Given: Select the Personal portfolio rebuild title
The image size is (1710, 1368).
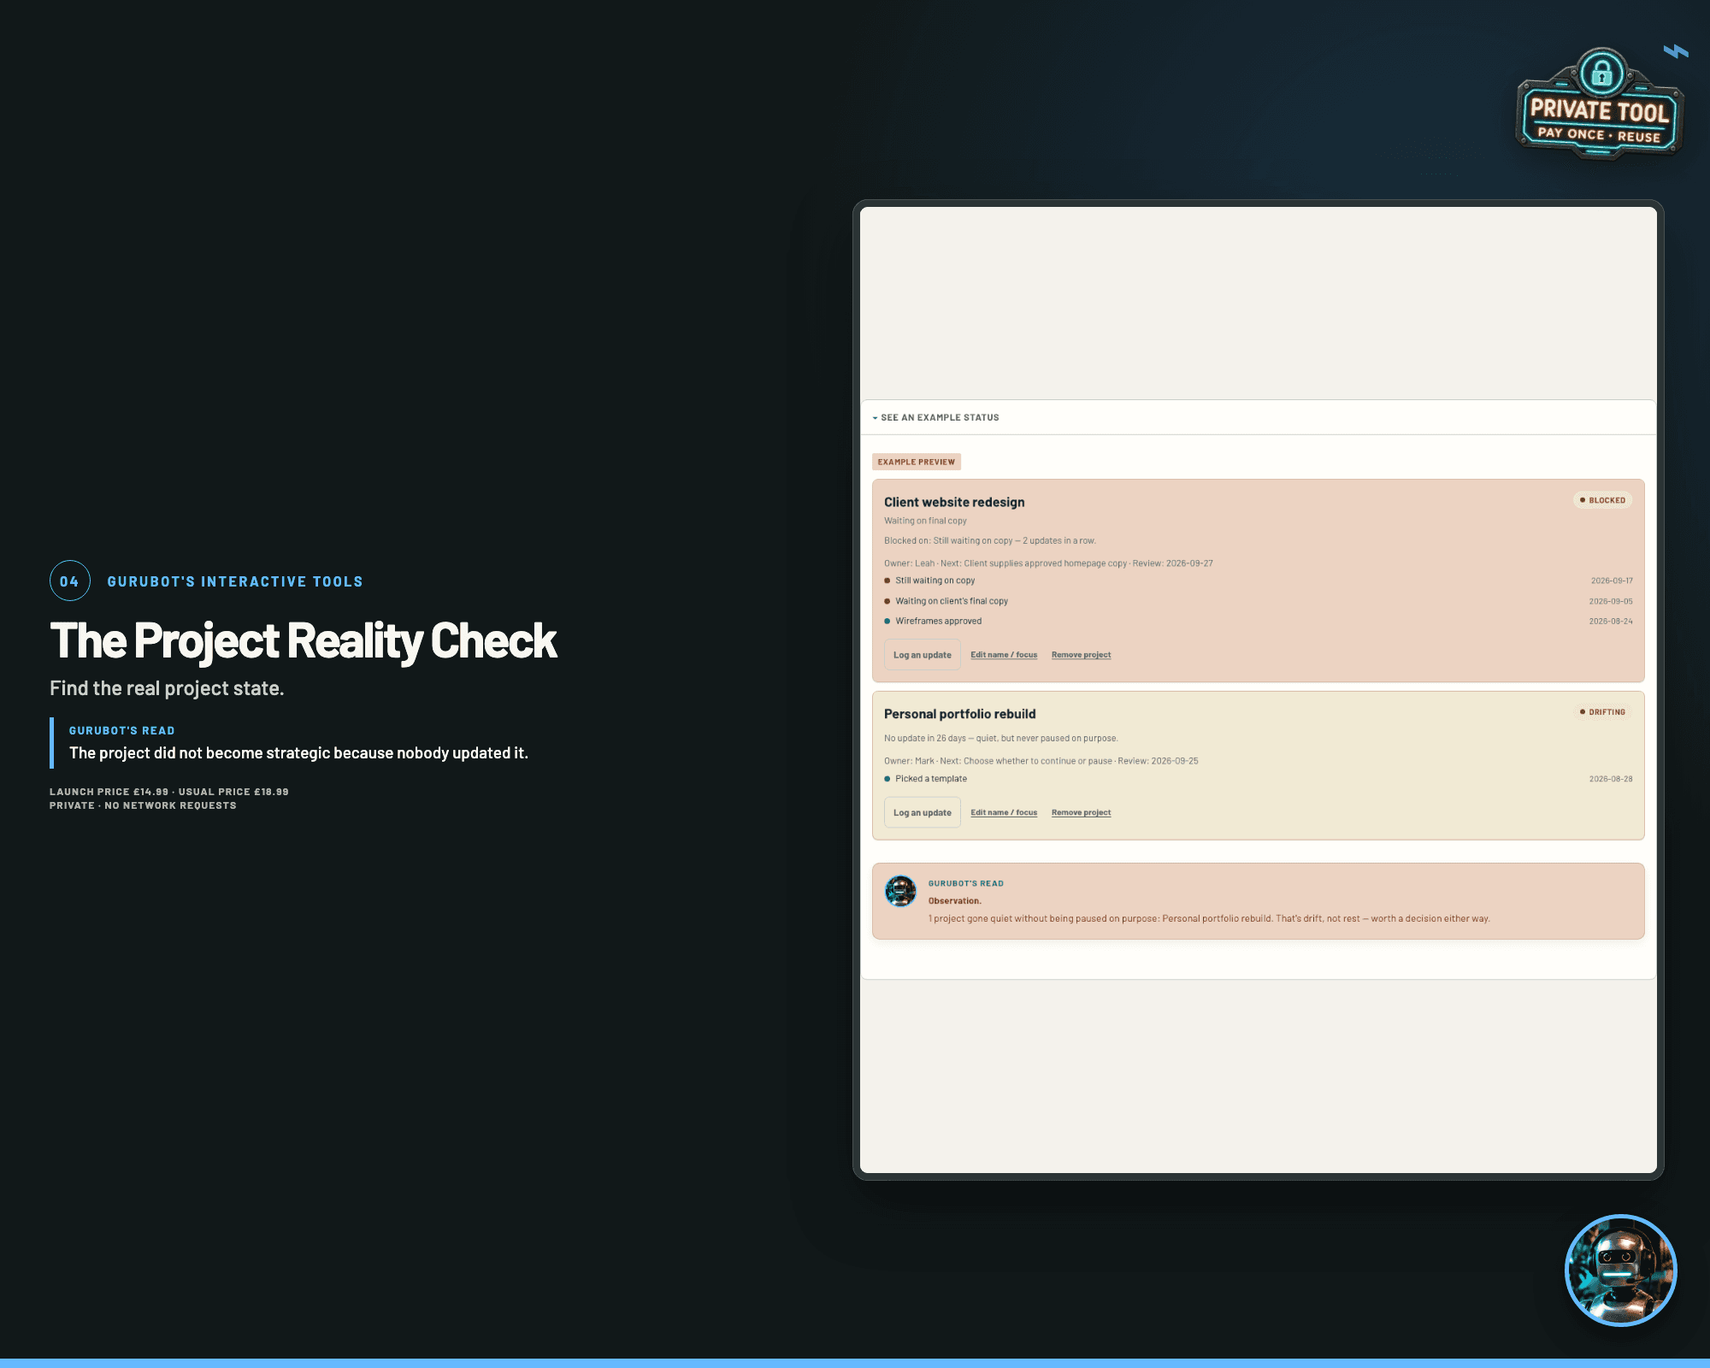Looking at the screenshot, I should point(959,714).
